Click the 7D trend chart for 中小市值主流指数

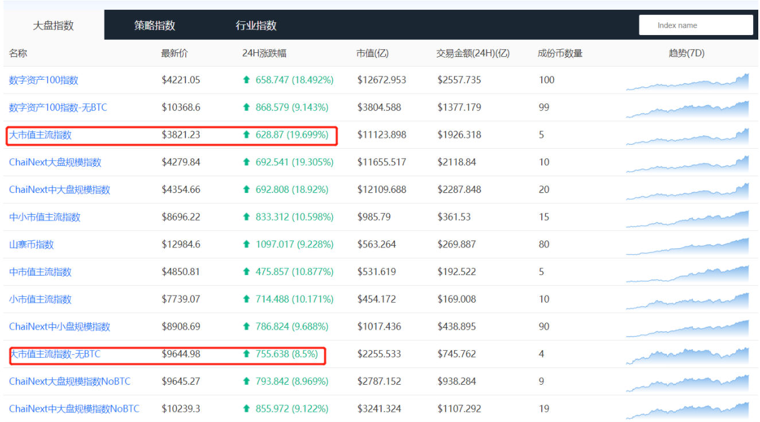coord(687,219)
